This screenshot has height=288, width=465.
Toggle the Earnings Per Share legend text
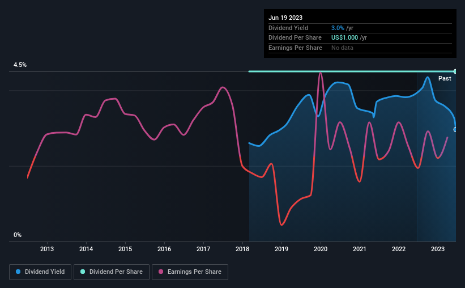(194, 272)
